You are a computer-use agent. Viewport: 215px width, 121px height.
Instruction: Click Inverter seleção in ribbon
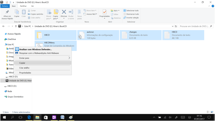pos(131,17)
